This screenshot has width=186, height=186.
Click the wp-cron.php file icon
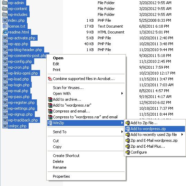(x=5, y=67)
